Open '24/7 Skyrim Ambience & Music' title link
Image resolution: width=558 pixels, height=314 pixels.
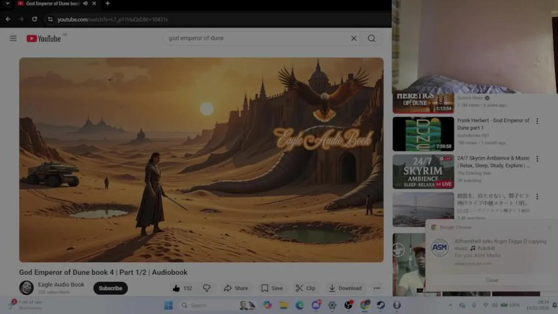tap(493, 162)
